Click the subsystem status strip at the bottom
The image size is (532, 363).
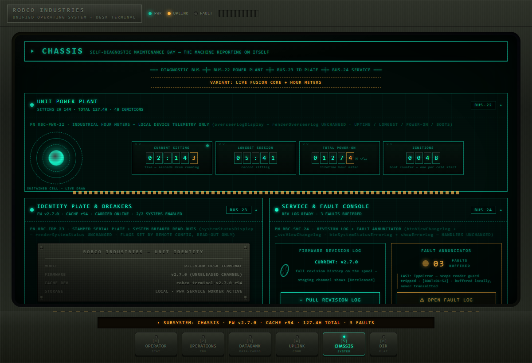click(266, 323)
